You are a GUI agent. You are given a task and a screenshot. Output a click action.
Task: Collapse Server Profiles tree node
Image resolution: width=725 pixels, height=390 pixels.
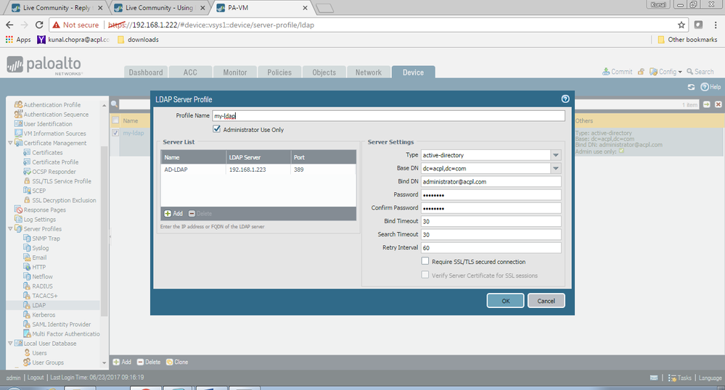[10, 229]
